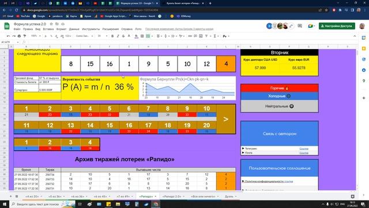The width and height of the screenshot is (369, 208).
Task: Insert a chart via the toolbar icon
Action: coord(201,36)
